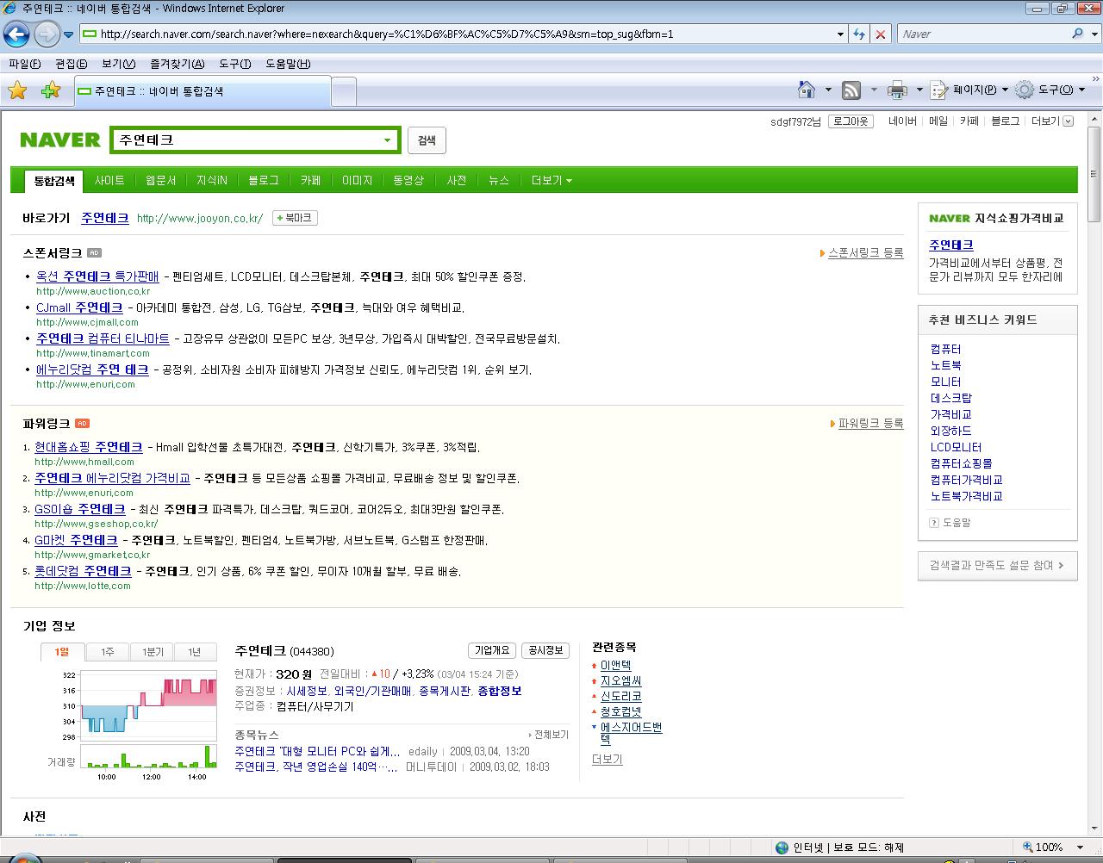
Task: Open address bar history dropdown arrow
Action: [841, 34]
